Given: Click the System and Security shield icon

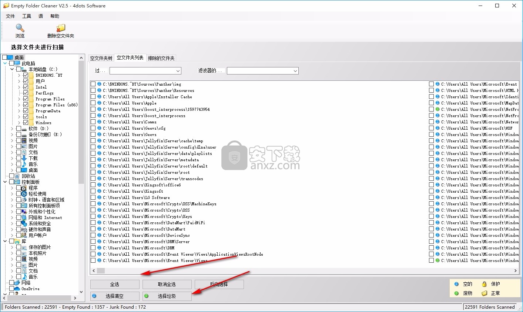Looking at the screenshot, I should click(24, 223).
